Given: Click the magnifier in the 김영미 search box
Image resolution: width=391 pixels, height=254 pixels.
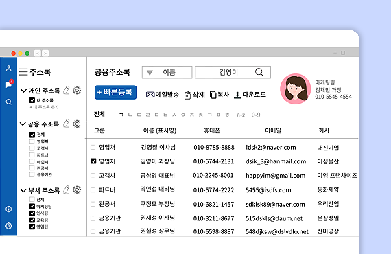Looking at the screenshot, I should pos(259,72).
